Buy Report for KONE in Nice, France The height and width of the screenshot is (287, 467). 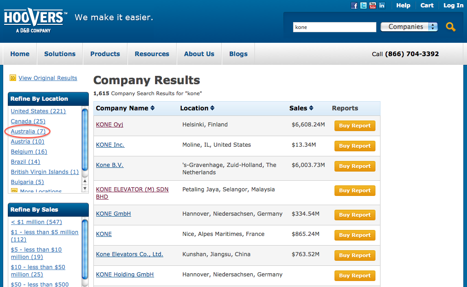[355, 235]
